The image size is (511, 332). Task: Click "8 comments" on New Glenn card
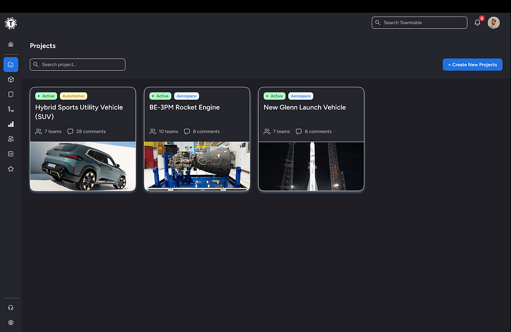318,132
